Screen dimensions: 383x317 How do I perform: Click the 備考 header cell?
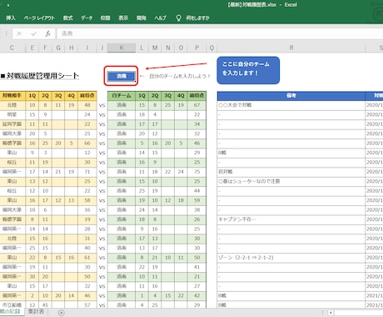pos(291,96)
